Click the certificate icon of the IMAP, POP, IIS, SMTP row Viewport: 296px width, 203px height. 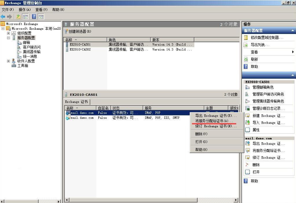coord(68,118)
